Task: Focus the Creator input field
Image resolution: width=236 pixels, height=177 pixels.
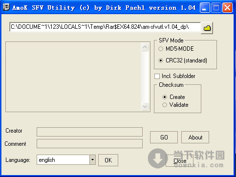Action: coord(89,132)
